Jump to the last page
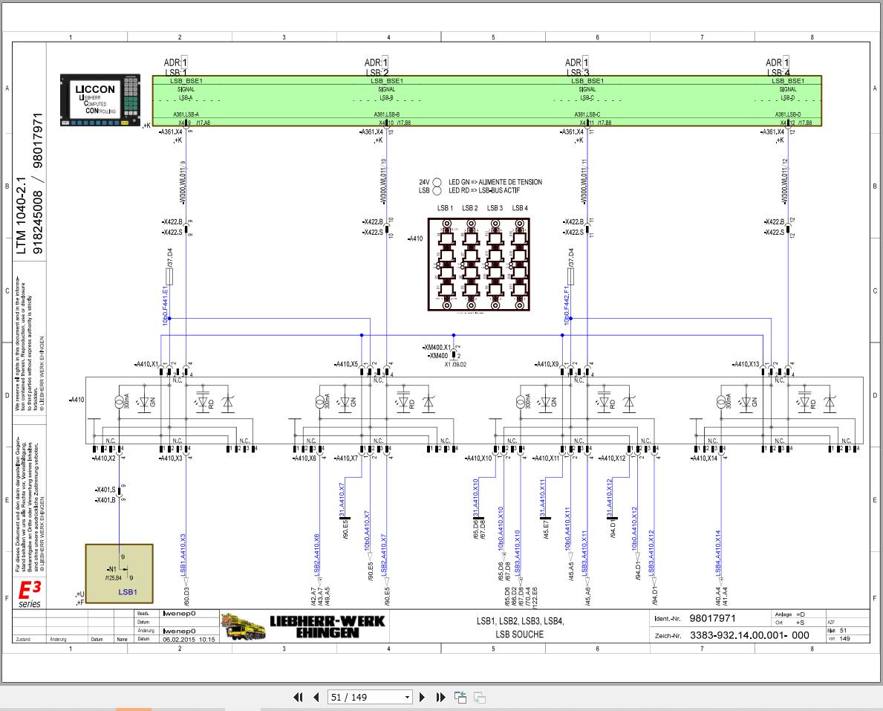Viewport: 883px width, 711px height. point(440,698)
